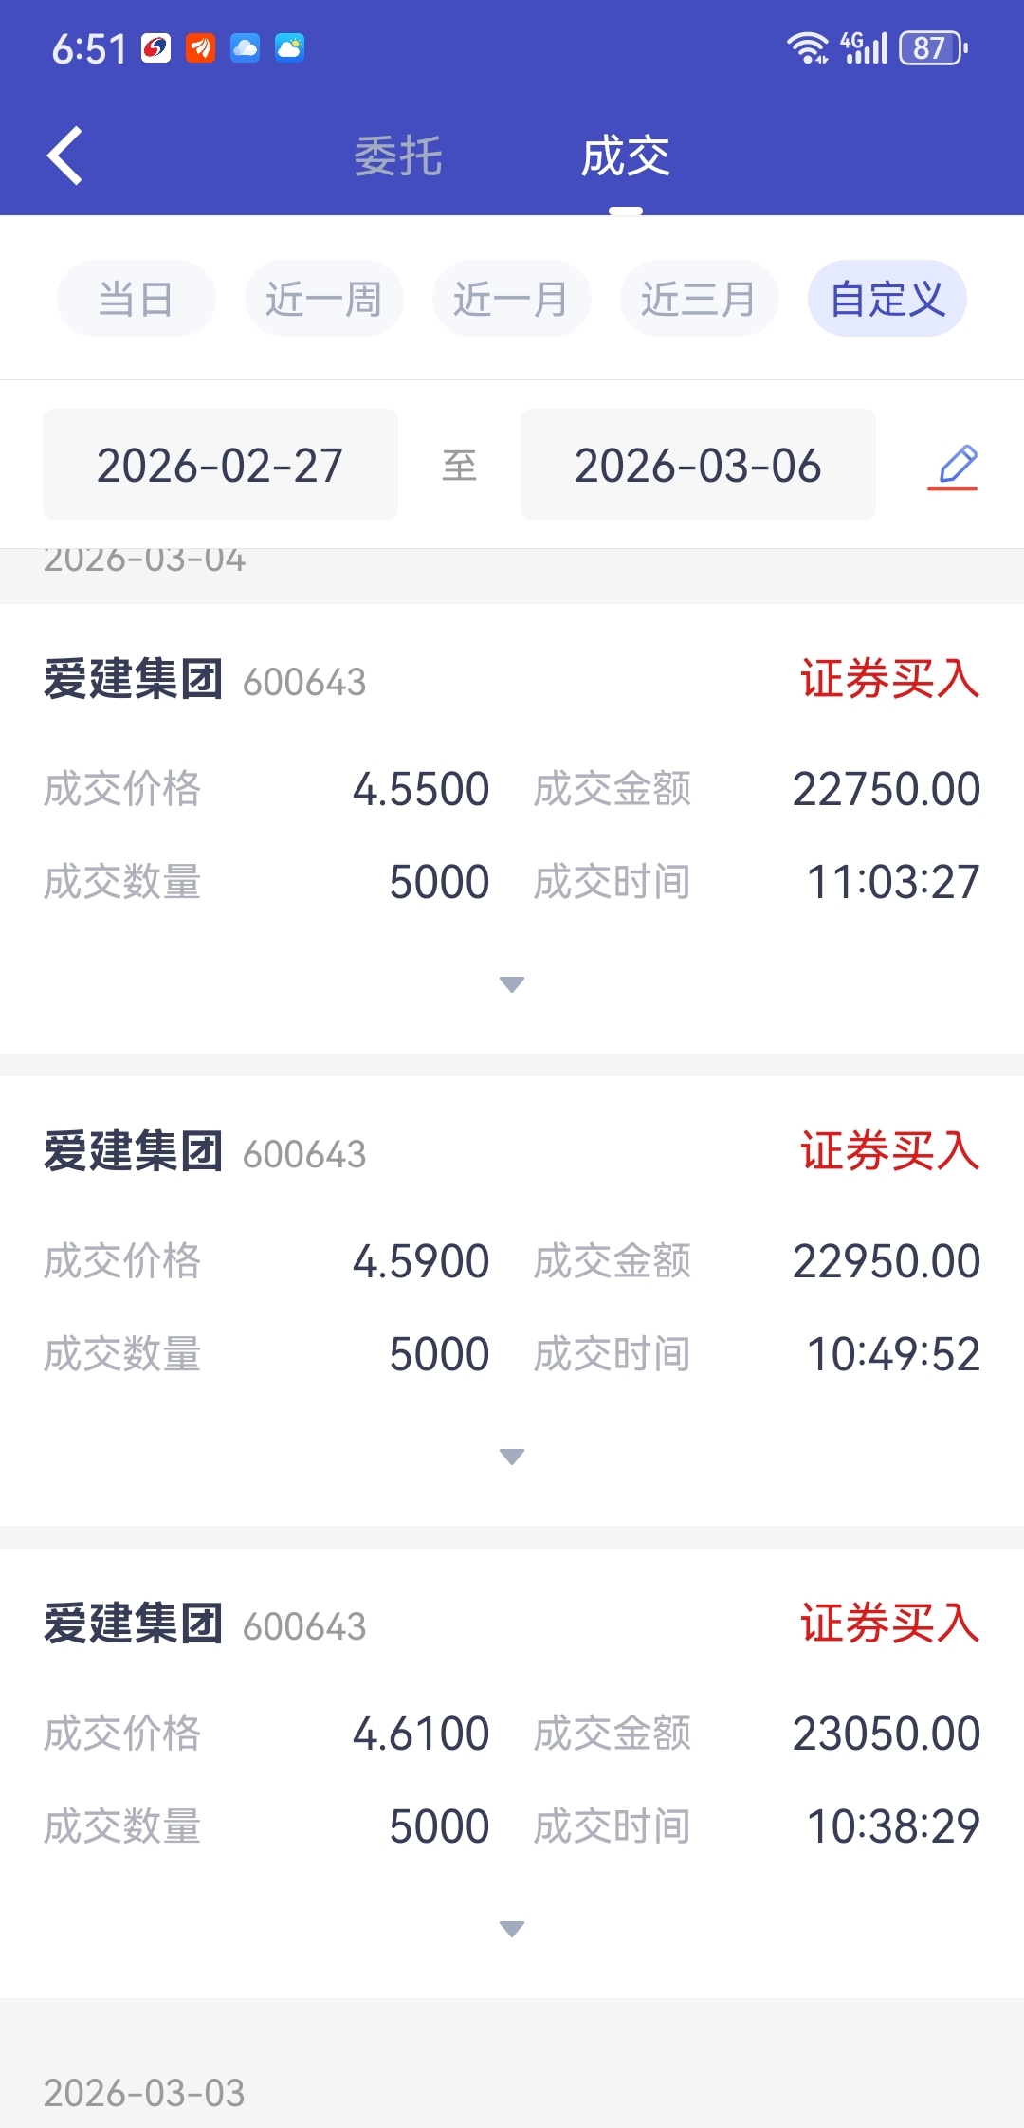This screenshot has width=1024, height=2128.
Task: Select the 近一周 filter chip
Action: click(x=323, y=299)
